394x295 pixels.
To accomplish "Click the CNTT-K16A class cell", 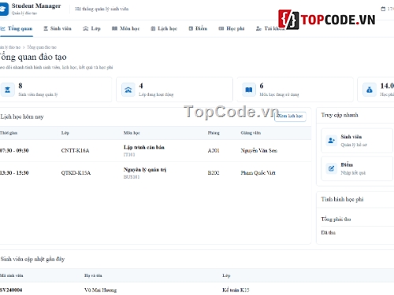I will tap(75, 150).
